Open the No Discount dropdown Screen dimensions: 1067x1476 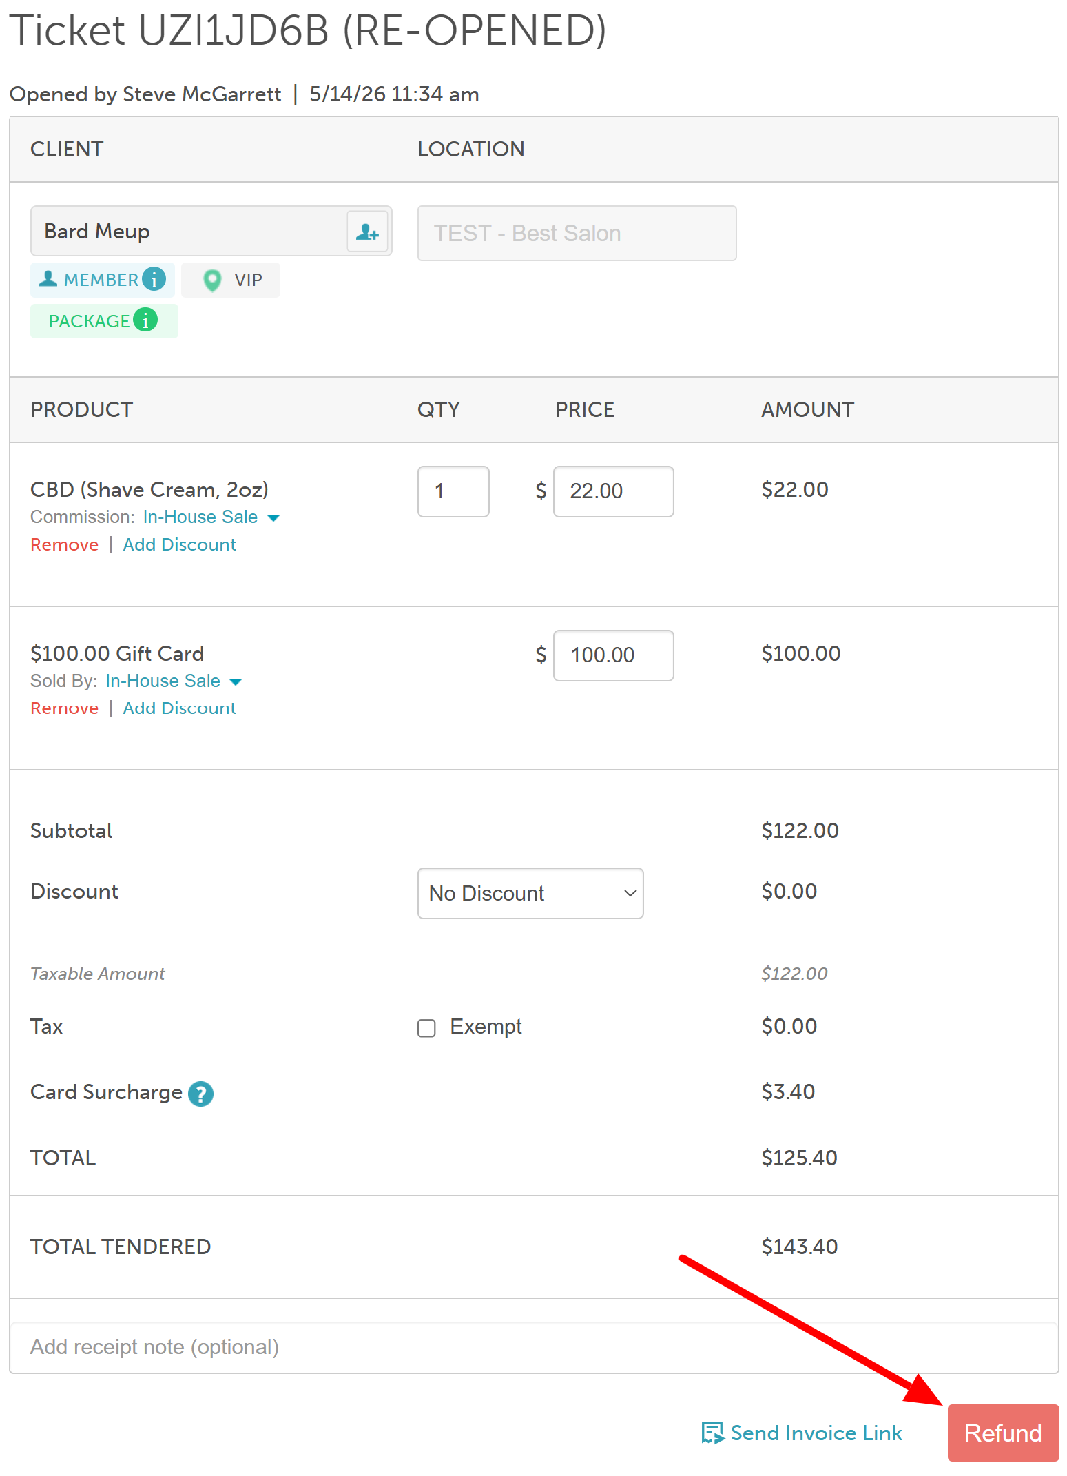tap(530, 893)
